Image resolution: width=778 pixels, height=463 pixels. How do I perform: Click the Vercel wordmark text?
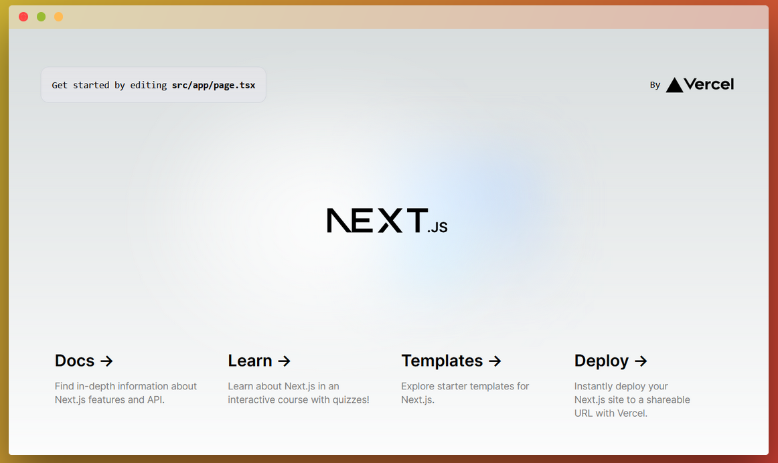pos(709,84)
